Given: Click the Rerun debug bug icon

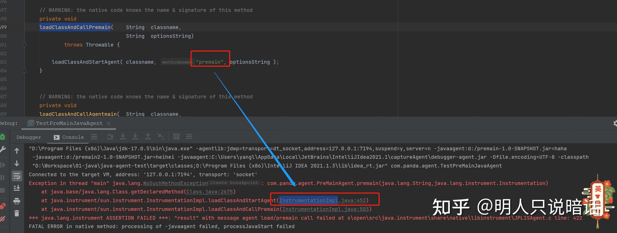Looking at the screenshot, I should (x=2, y=137).
